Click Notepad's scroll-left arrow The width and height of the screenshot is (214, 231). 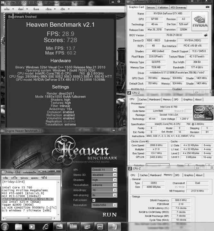pyautogui.click(x=4, y=218)
